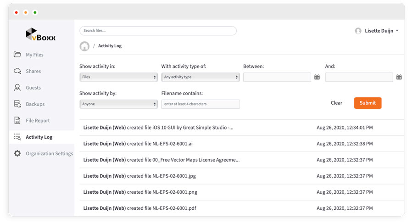Click the vBoxx logo
Screen dimensions: 413x224
(x=40, y=34)
